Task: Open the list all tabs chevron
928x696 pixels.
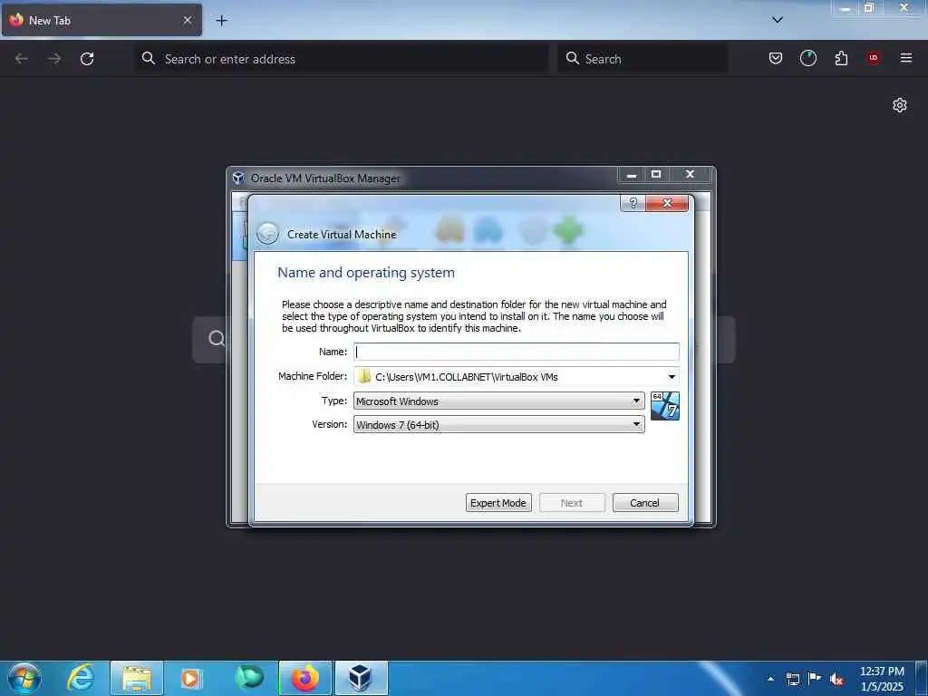Action: click(x=778, y=20)
